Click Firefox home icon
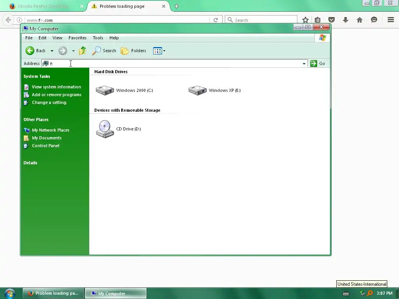This screenshot has height=299, width=399. (360, 20)
